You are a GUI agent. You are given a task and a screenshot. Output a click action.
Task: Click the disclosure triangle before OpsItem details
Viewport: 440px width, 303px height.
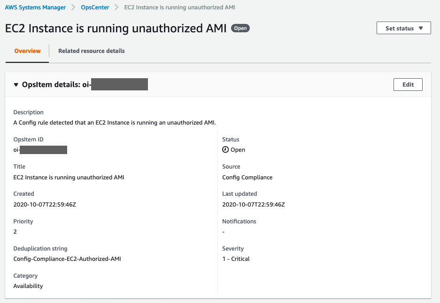[16, 84]
